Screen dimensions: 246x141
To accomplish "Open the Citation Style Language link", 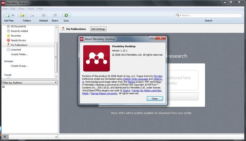I will 135,79.
